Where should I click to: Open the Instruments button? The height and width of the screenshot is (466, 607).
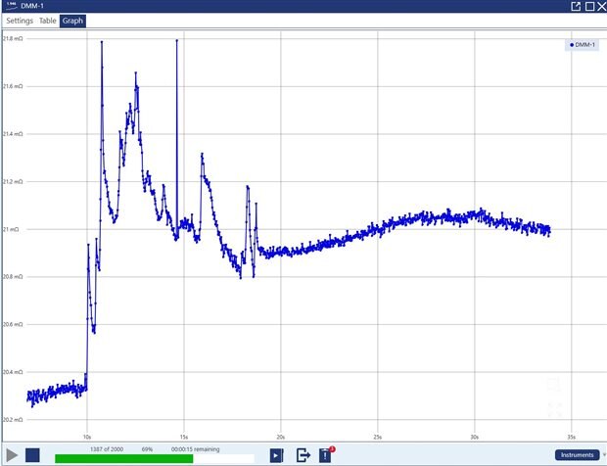click(577, 455)
